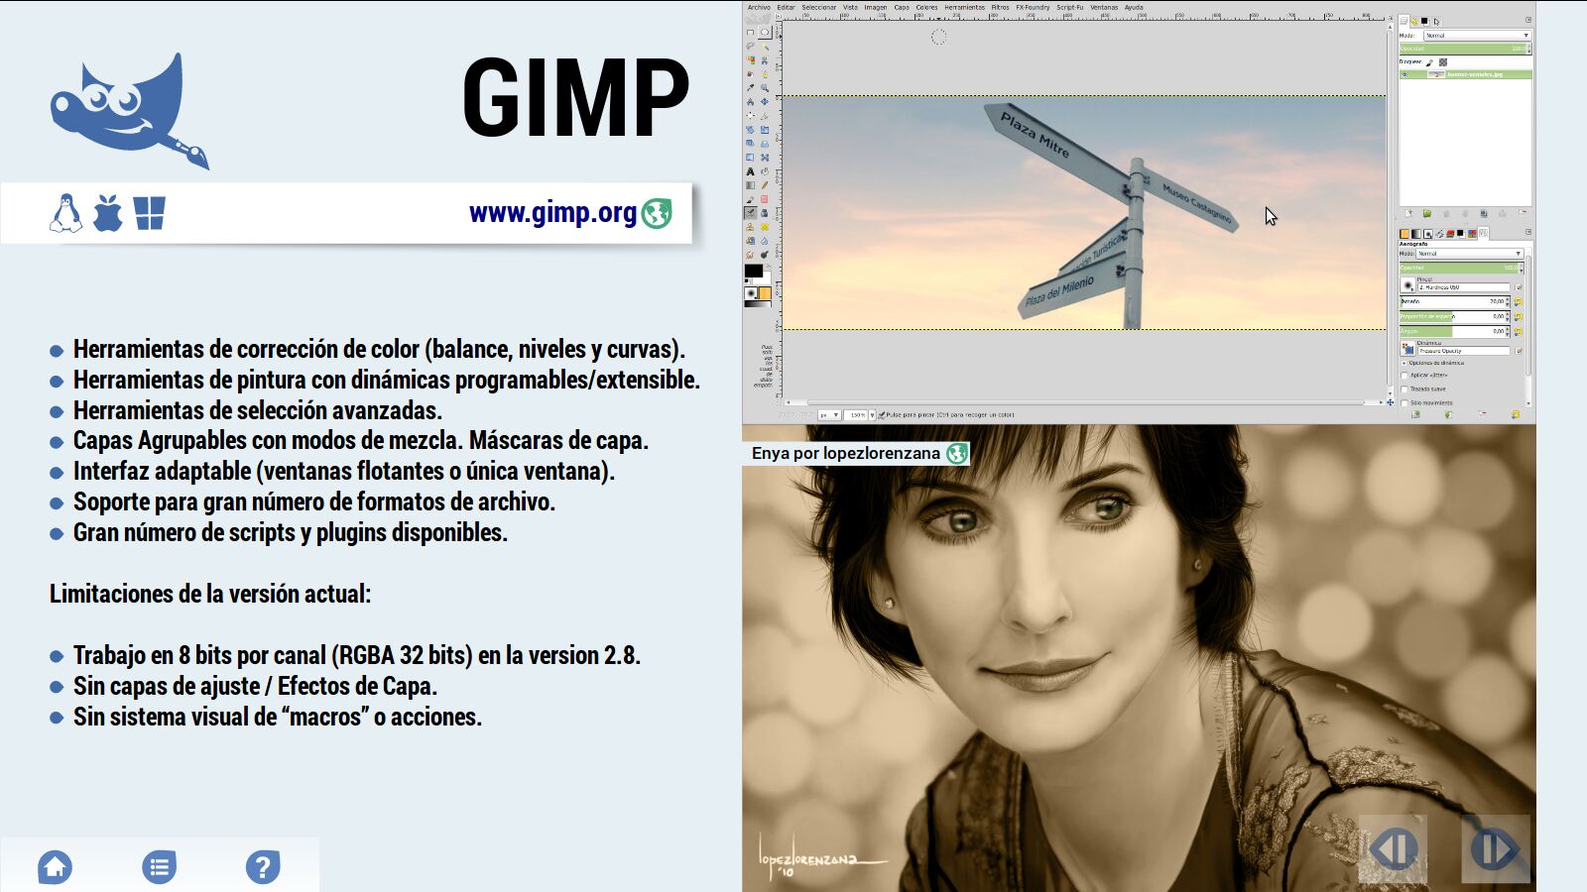Click horizontal scrollbar under canvas
The height and width of the screenshot is (892, 1587).
(x=1084, y=402)
